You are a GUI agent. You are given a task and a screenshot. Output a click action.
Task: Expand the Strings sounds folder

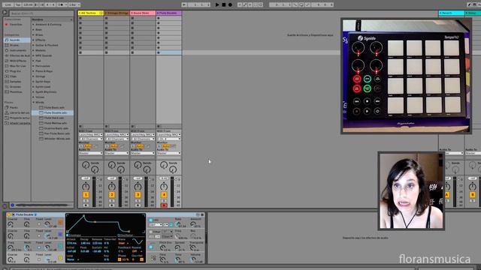coord(33,76)
